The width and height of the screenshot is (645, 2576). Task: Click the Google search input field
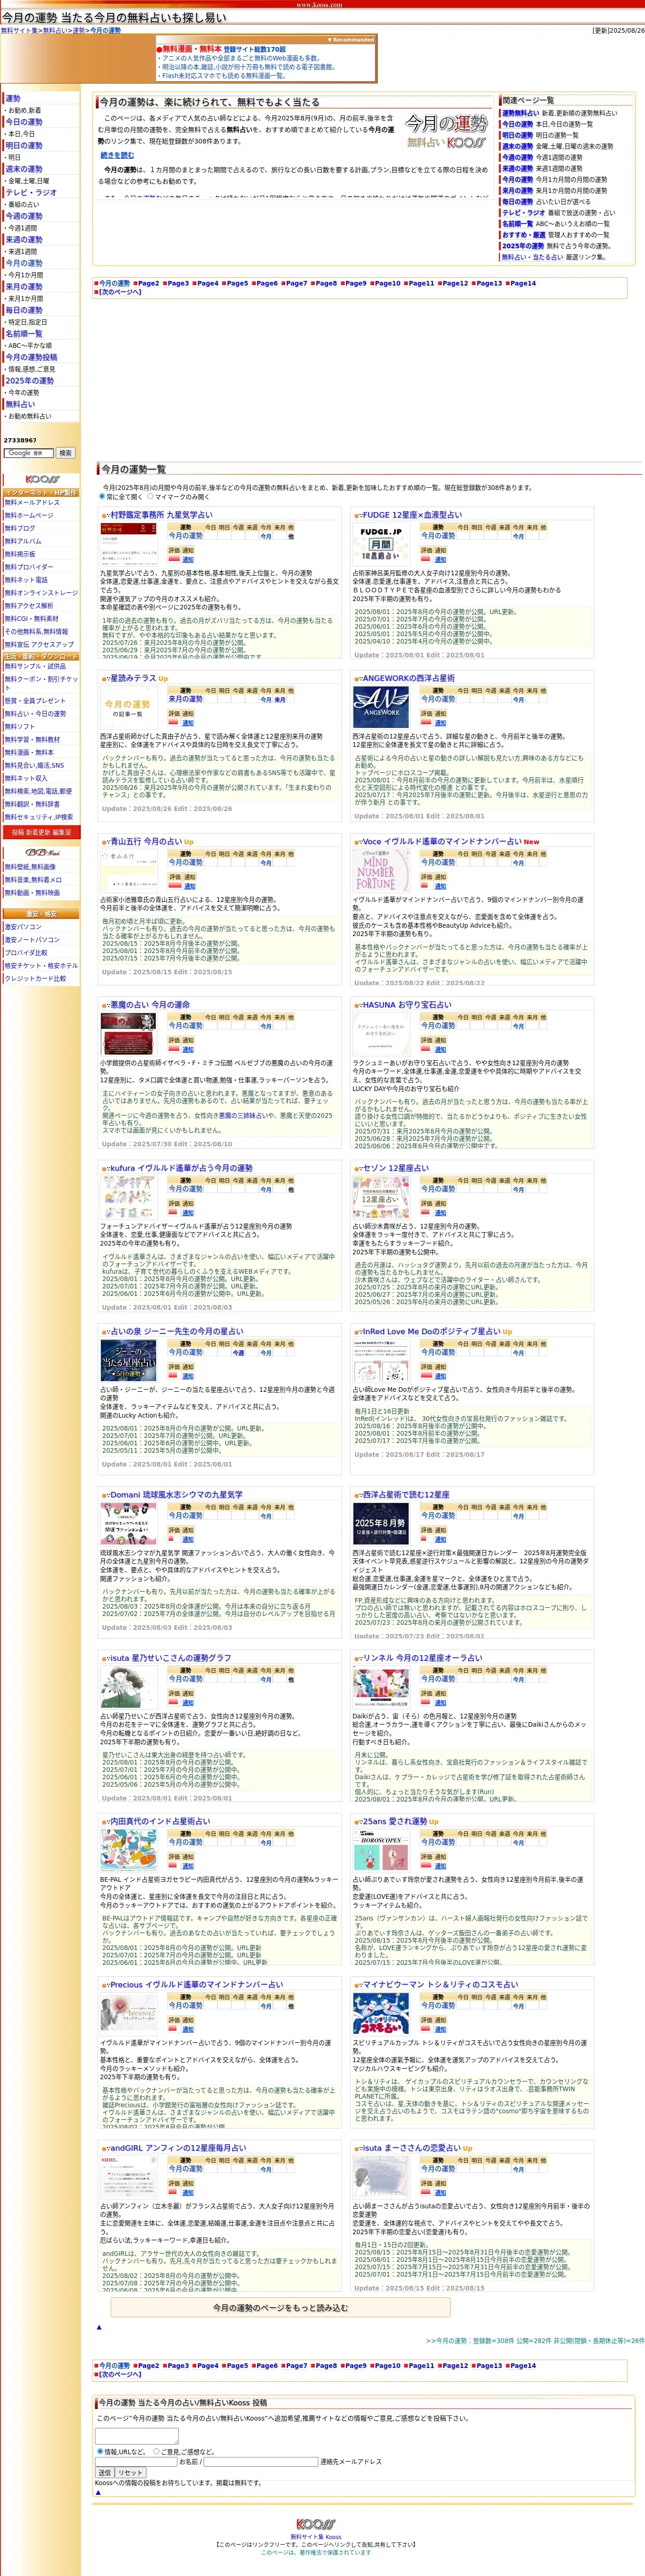click(x=28, y=453)
